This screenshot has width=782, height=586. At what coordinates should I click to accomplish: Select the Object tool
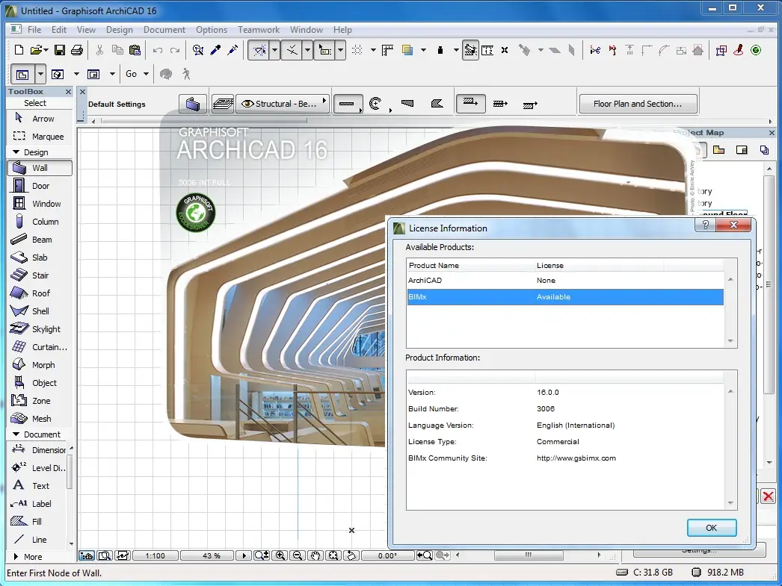pos(40,383)
